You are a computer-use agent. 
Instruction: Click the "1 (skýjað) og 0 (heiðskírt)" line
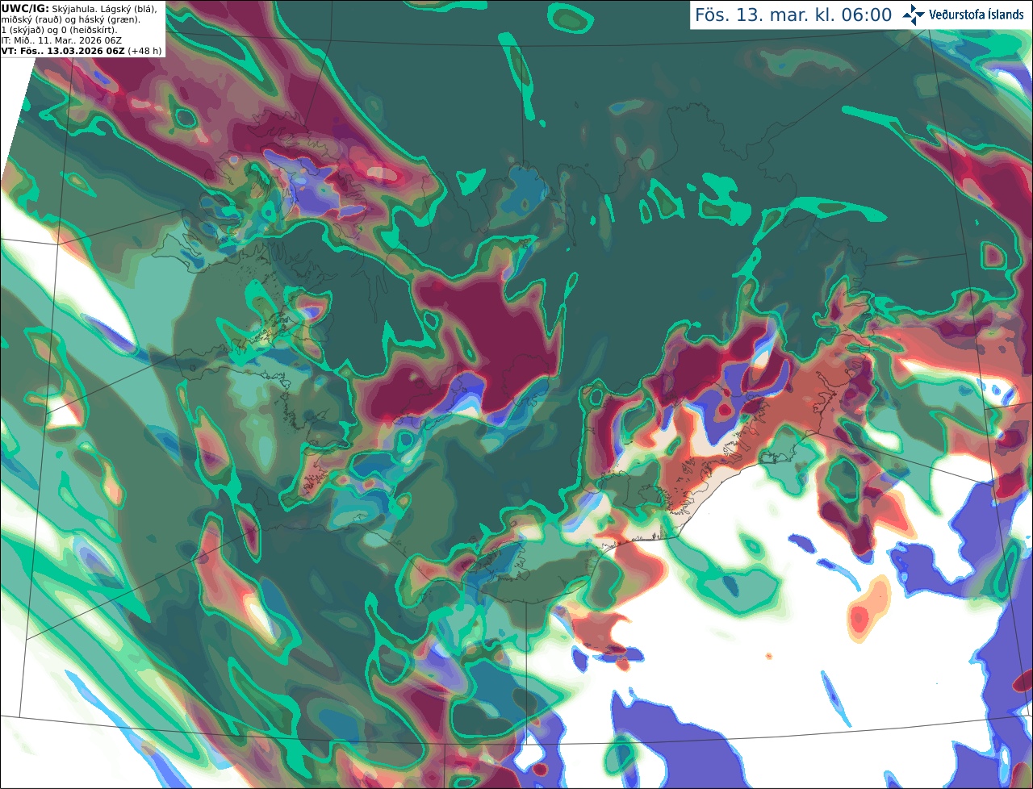click(x=59, y=30)
